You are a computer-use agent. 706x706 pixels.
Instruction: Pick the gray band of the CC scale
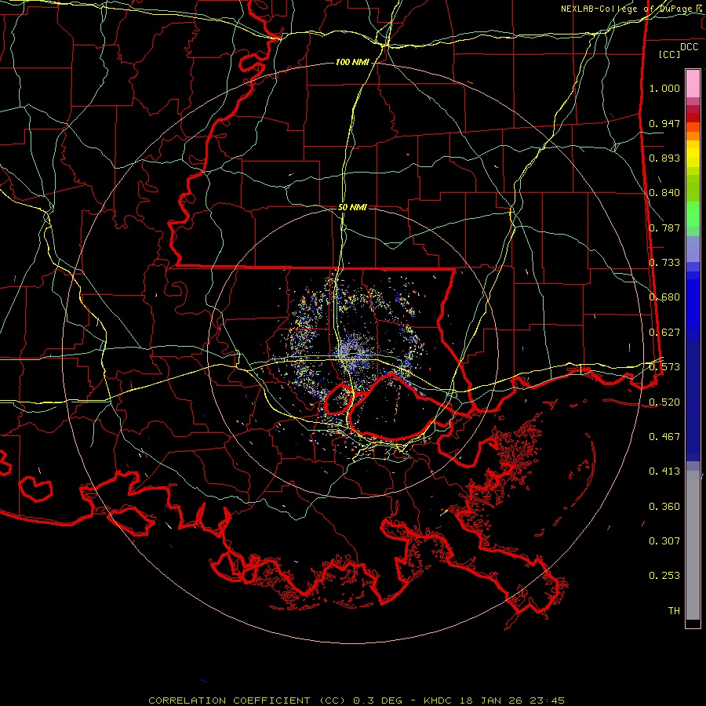(x=693, y=545)
